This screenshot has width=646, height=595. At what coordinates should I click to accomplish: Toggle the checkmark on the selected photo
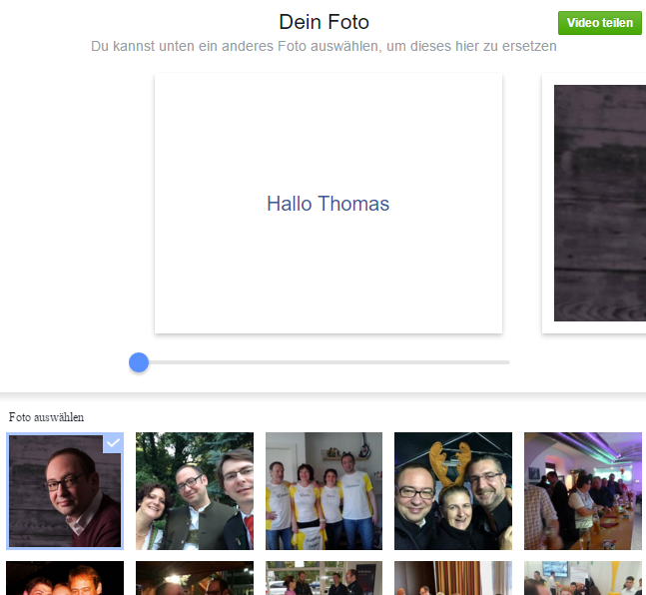(x=113, y=443)
